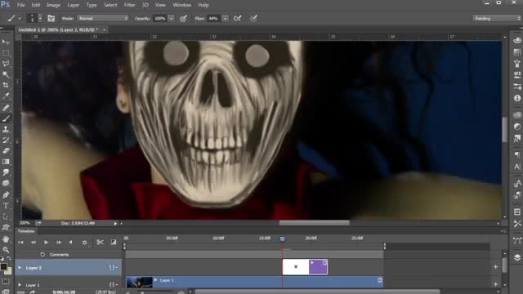The height and width of the screenshot is (294, 523).
Task: Expand Layer 1 track in timeline
Action: click(x=20, y=285)
